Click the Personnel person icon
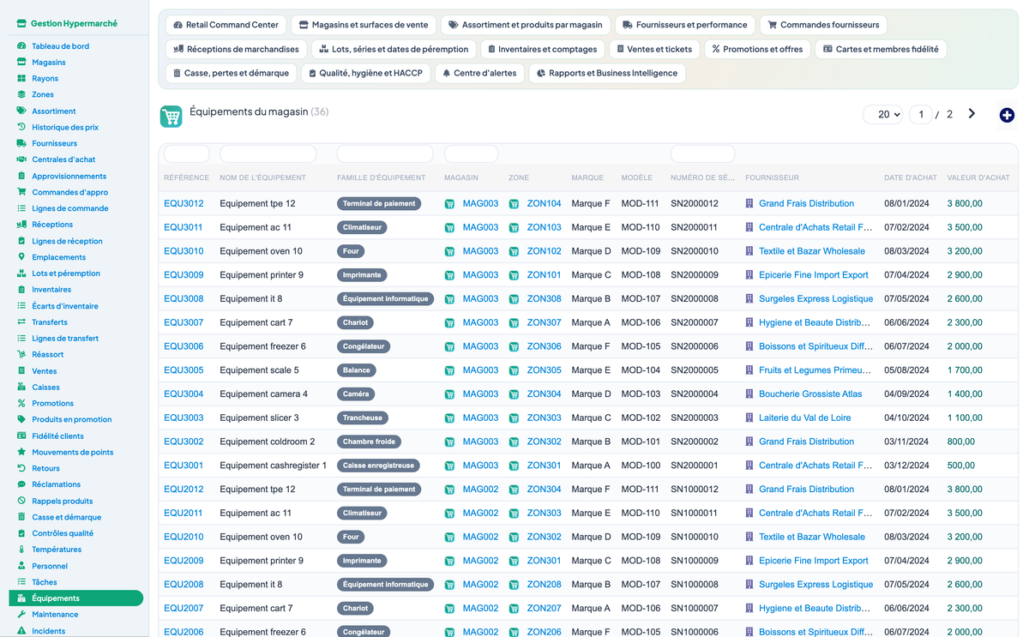This screenshot has height=637, width=1029. [x=21, y=566]
